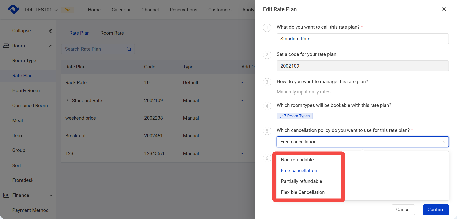This screenshot has height=219, width=457.
Task: Open Hourly Room in sidebar
Action: pos(26,91)
